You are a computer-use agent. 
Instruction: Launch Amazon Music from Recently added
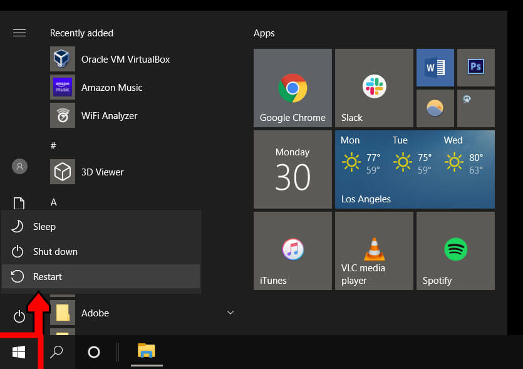[x=111, y=87]
